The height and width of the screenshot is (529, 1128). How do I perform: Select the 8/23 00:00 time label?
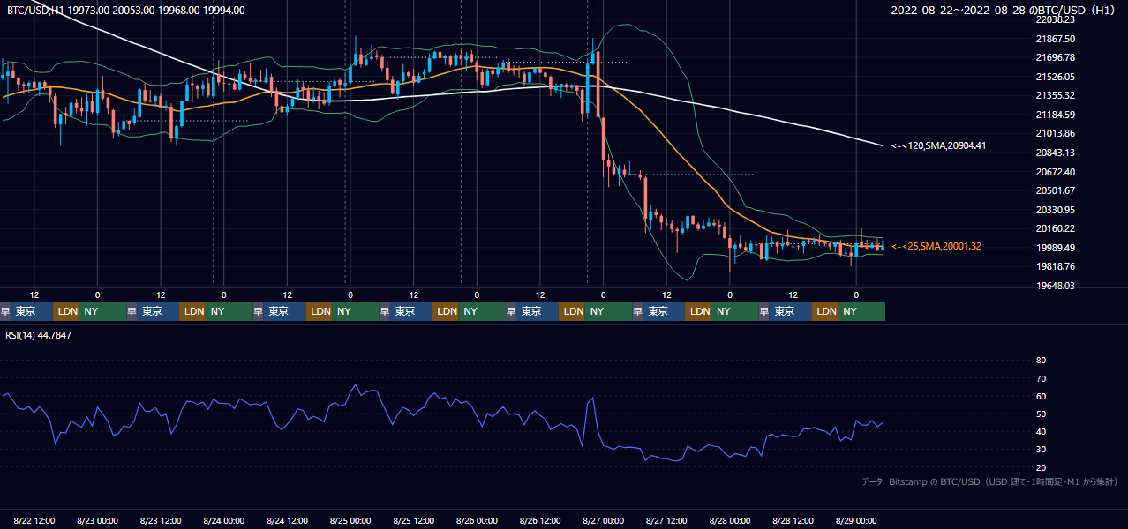(x=97, y=520)
